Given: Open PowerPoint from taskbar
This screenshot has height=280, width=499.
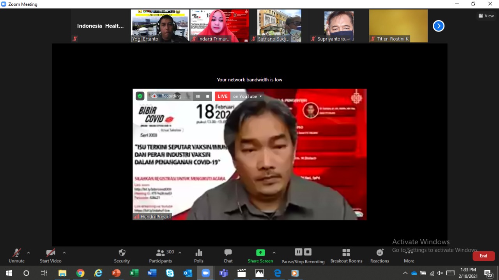Looking at the screenshot, I should [x=116, y=273].
